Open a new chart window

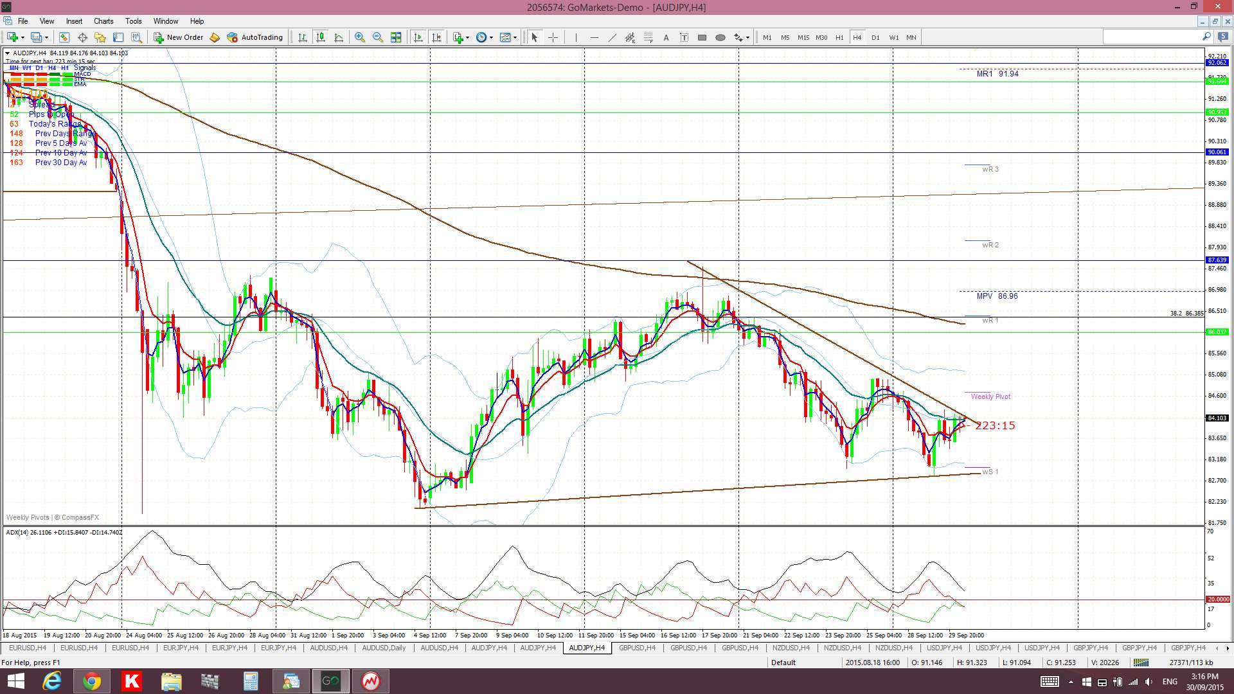tap(12, 37)
